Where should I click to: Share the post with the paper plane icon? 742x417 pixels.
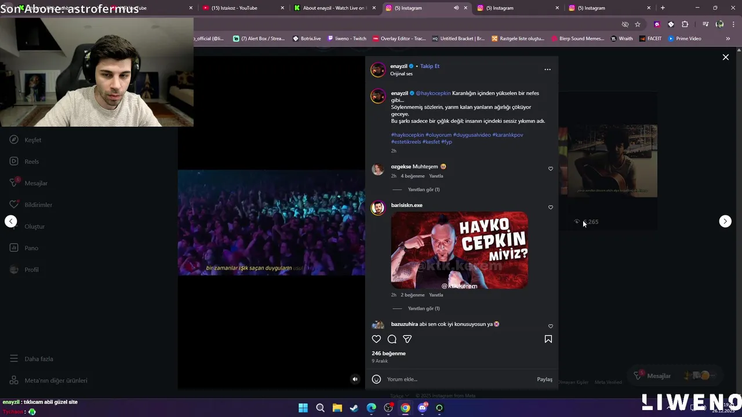(408, 339)
